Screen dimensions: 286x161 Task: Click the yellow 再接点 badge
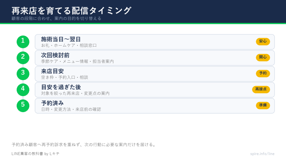(261, 89)
